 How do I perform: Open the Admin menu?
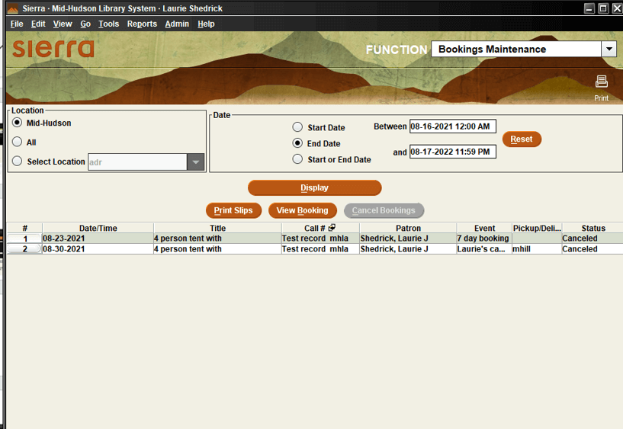pos(177,24)
